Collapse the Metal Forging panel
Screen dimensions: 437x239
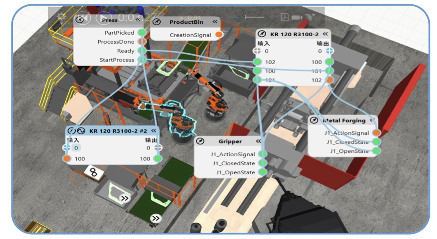tap(372, 120)
